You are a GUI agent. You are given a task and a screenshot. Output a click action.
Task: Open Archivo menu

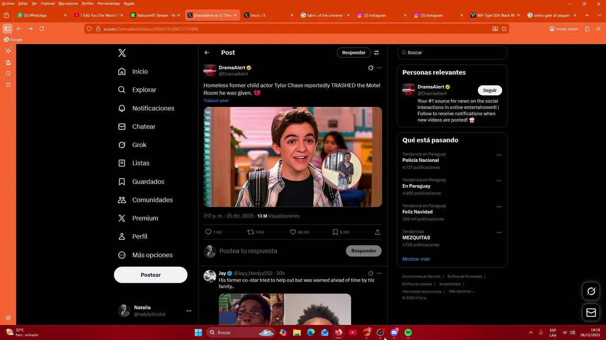click(8, 3)
